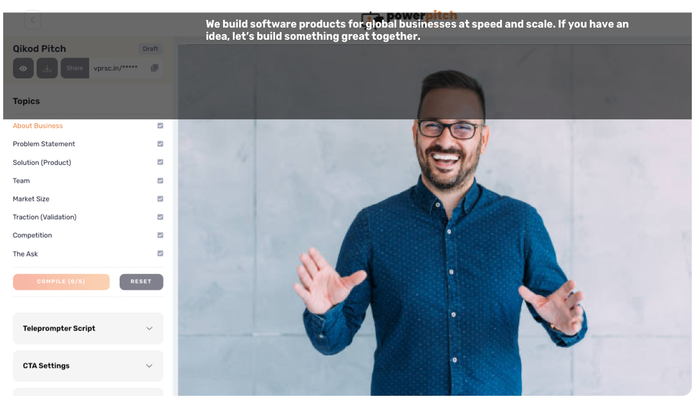The width and height of the screenshot is (695, 399).
Task: Open the Problem Statement topic
Action: pyautogui.click(x=44, y=144)
